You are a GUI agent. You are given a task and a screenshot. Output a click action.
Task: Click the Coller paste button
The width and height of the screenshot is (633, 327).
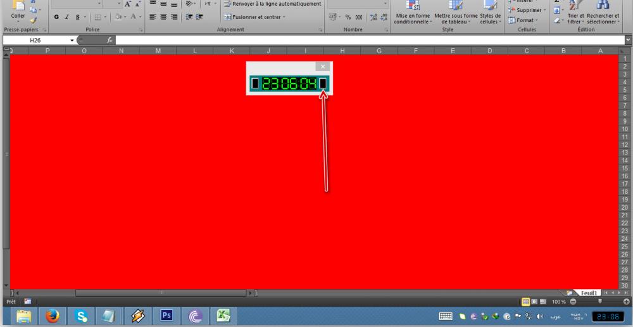18,12
